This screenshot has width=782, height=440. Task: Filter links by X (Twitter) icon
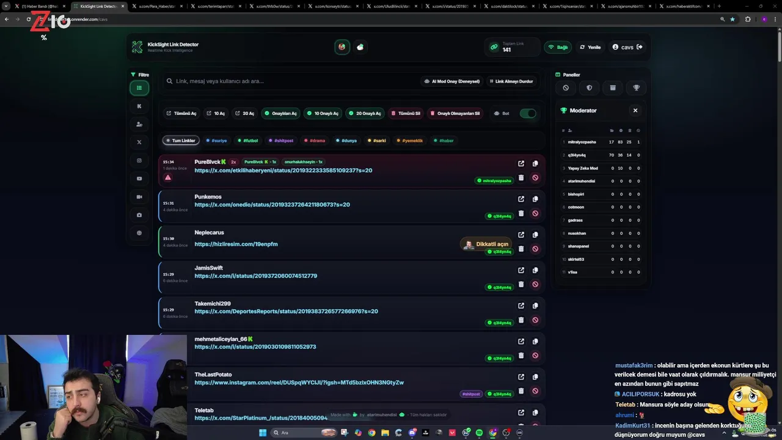pyautogui.click(x=139, y=142)
